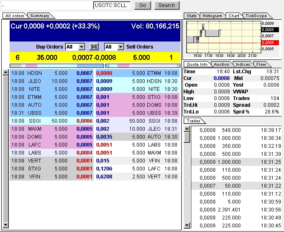284x232 pixels.
Task: Open the Flow tab
Action: 261,64
